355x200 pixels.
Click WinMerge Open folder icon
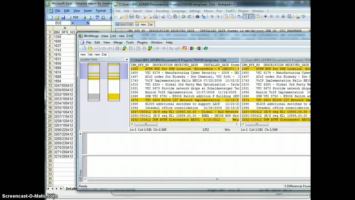pyautogui.click(x=90, y=48)
